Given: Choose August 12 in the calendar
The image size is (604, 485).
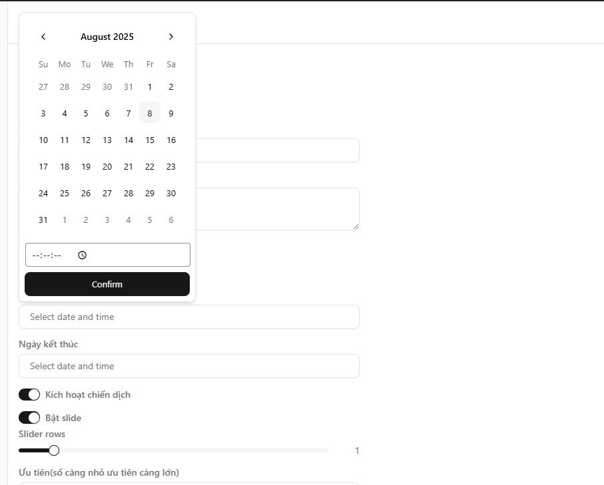Looking at the screenshot, I should tap(86, 140).
